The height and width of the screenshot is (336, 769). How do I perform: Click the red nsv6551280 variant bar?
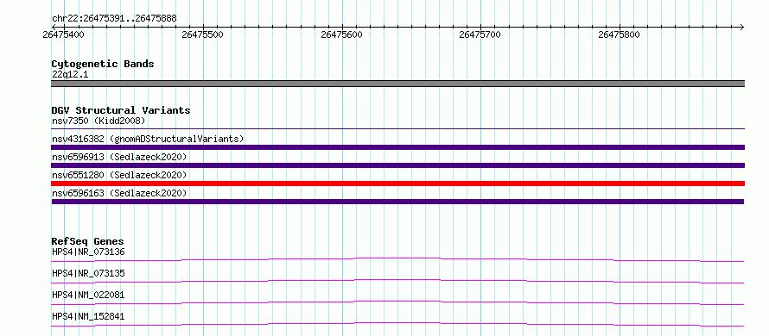(x=397, y=184)
